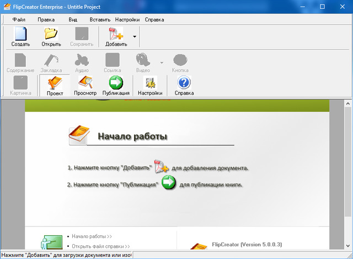The image size is (353, 259).
Task: Click the vertical scrollbar up arrow
Action: pyautogui.click(x=348, y=104)
